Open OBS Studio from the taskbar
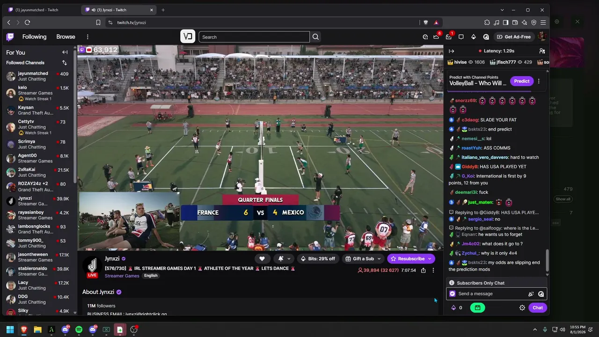 click(134, 330)
